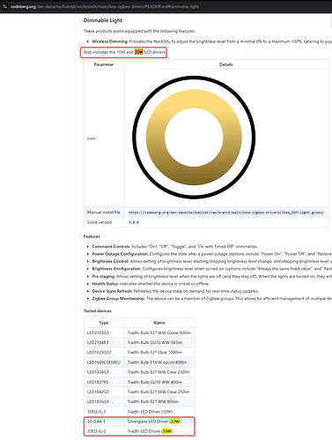Click the Dimmable Light section heading
Screen dimensions: 332x440
(103, 20)
